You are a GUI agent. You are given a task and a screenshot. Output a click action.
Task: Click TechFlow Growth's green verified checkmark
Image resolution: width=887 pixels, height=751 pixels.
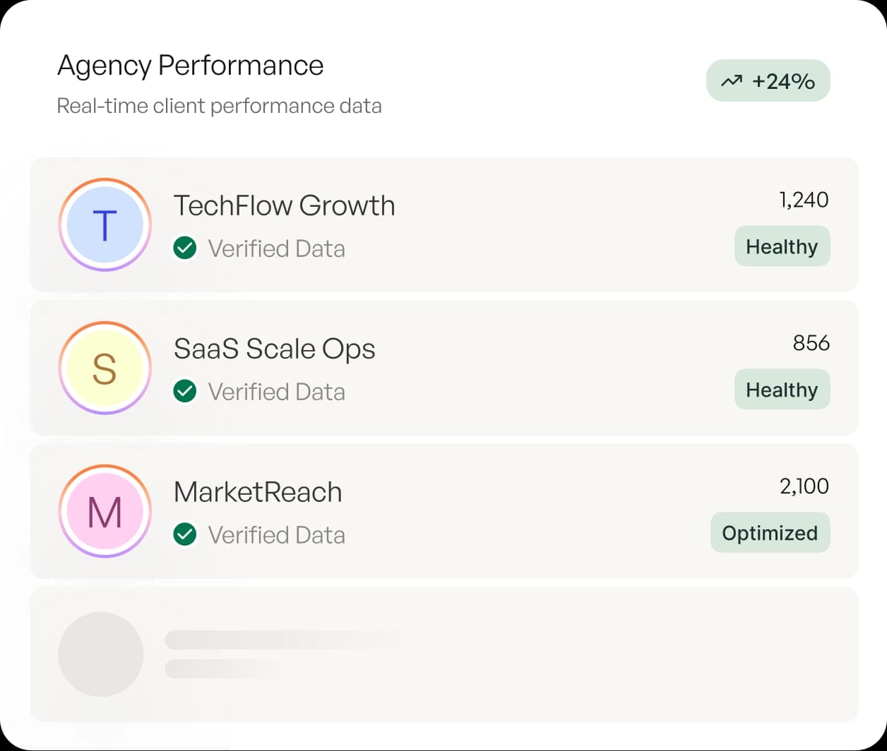(x=185, y=248)
